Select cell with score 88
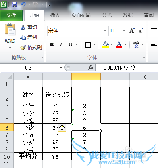Image resolution: width=158 pixels, height=168 pixels. point(57,120)
